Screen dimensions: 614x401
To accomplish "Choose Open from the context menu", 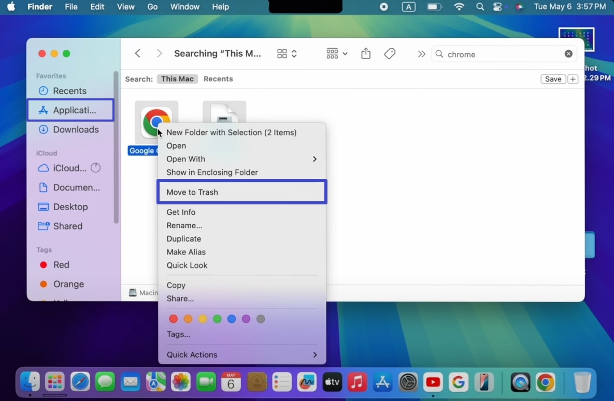I will [241, 145].
